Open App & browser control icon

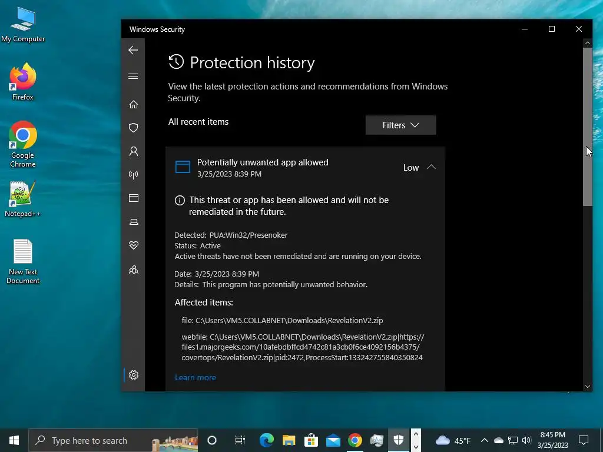134,198
